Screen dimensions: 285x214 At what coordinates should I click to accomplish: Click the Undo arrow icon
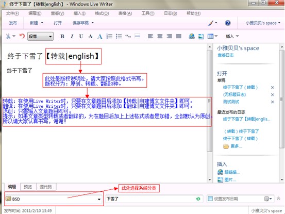pyautogui.click(x=22, y=36)
